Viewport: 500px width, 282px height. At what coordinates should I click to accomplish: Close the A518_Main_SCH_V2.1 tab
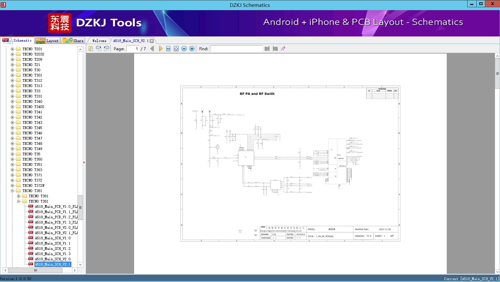coord(152,41)
